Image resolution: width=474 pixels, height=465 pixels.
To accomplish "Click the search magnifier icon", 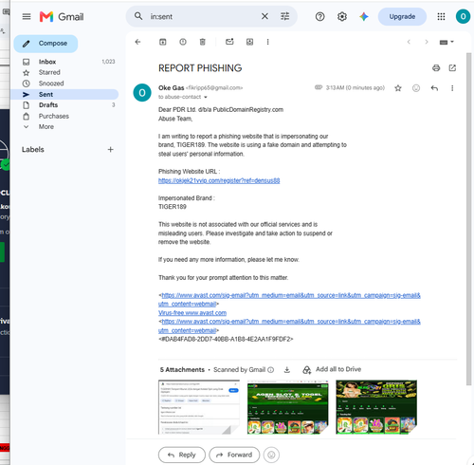I will click(138, 16).
